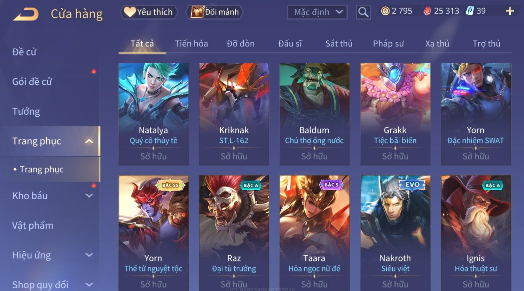Switch to the Sát thủ tab
524x291 pixels.
coord(339,44)
